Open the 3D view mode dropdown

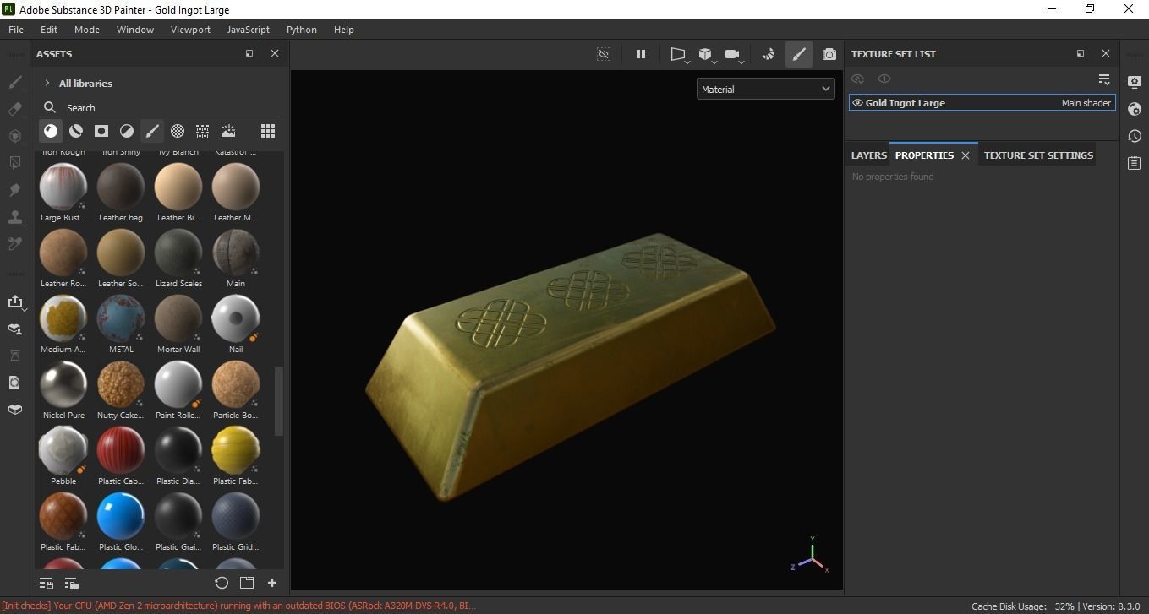pyautogui.click(x=707, y=55)
